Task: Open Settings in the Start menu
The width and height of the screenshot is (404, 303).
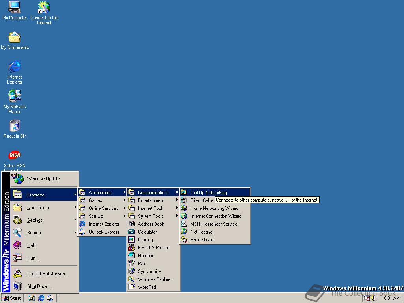Action: click(x=44, y=220)
